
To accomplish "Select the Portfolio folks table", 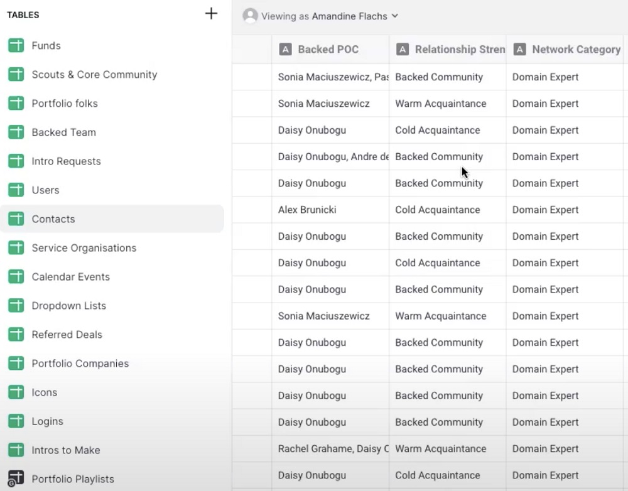I will tap(65, 104).
